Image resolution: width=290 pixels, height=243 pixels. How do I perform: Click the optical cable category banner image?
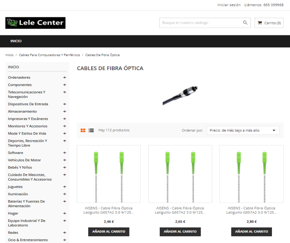pos(180,95)
